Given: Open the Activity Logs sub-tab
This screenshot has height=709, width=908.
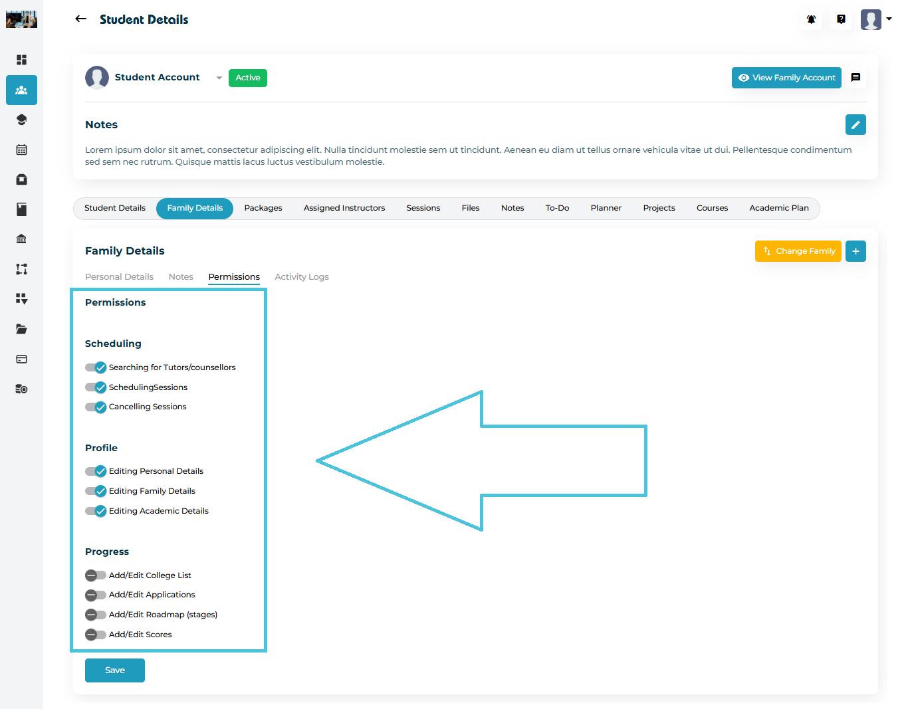Looking at the screenshot, I should pos(301,277).
